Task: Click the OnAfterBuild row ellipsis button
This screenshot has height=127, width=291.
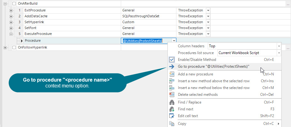Action: click(x=288, y=4)
